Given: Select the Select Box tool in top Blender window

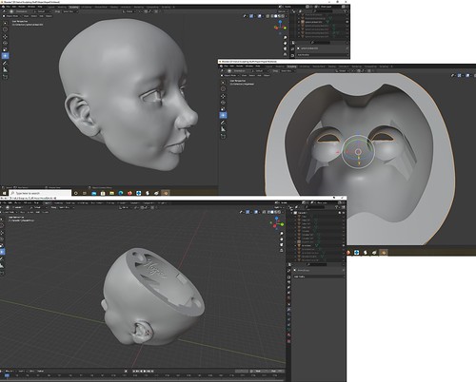Looking at the screenshot, I should tap(5, 23).
